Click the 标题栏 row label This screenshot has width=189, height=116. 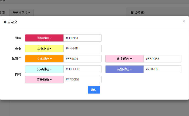[x=16, y=59]
